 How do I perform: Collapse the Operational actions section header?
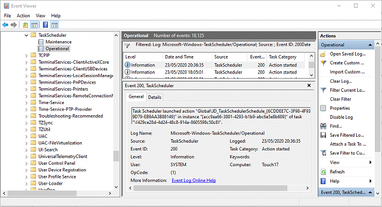click(370, 45)
